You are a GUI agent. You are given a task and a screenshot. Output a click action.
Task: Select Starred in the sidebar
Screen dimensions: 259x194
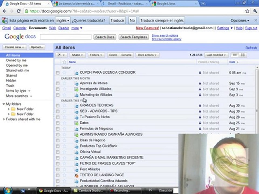point(11,75)
